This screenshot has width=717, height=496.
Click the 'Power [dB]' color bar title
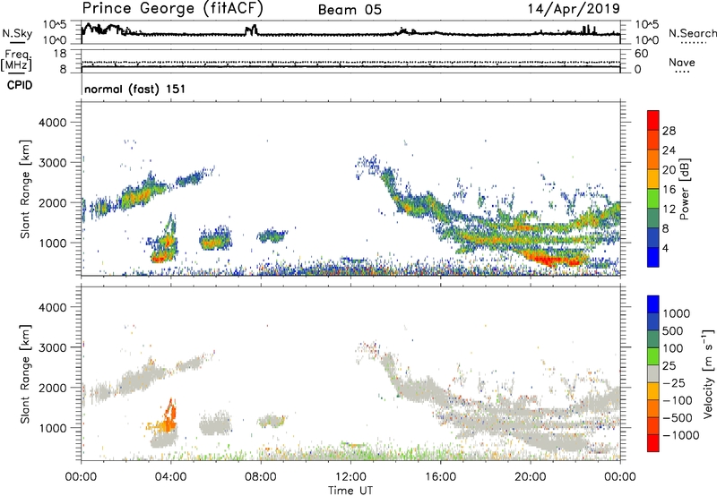click(684, 189)
